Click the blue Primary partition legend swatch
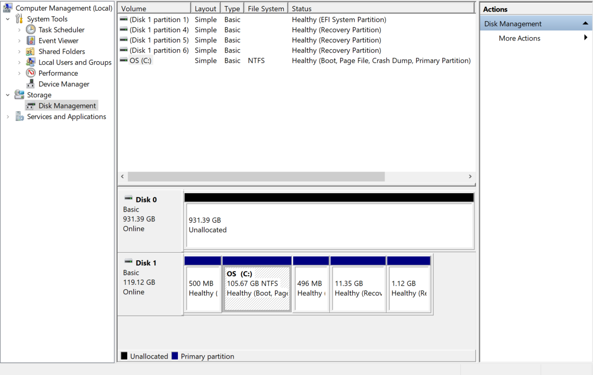Viewport: 593px width, 375px height. (175, 356)
